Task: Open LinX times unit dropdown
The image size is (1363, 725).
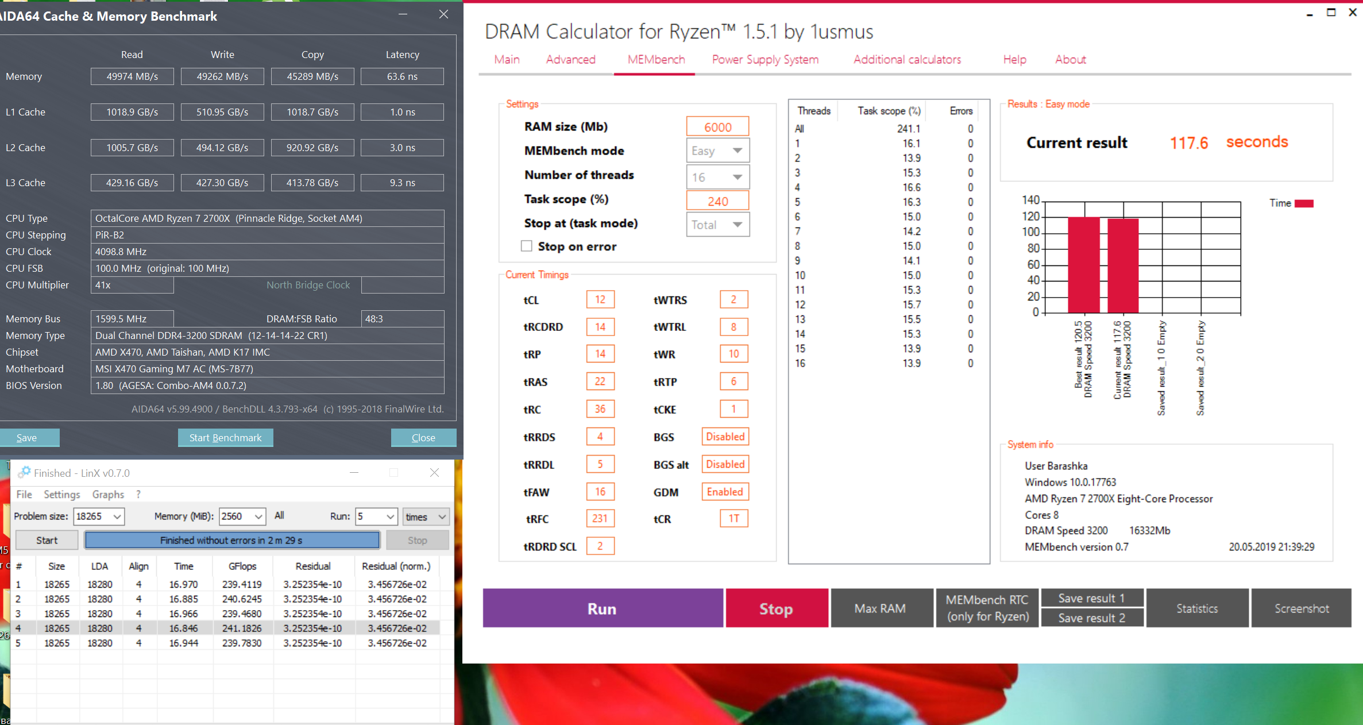Action: pos(426,516)
